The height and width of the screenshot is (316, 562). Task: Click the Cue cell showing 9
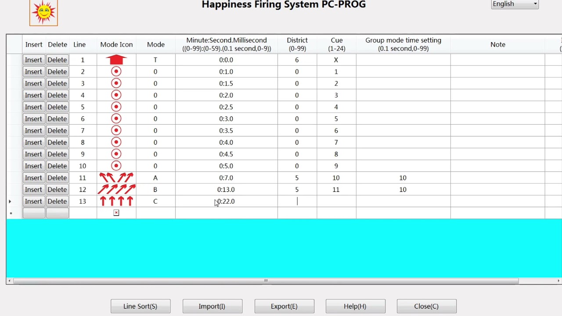pos(336,166)
